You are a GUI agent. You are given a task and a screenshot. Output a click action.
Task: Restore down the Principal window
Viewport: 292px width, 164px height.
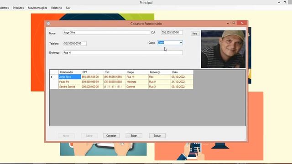(x=285, y=2)
